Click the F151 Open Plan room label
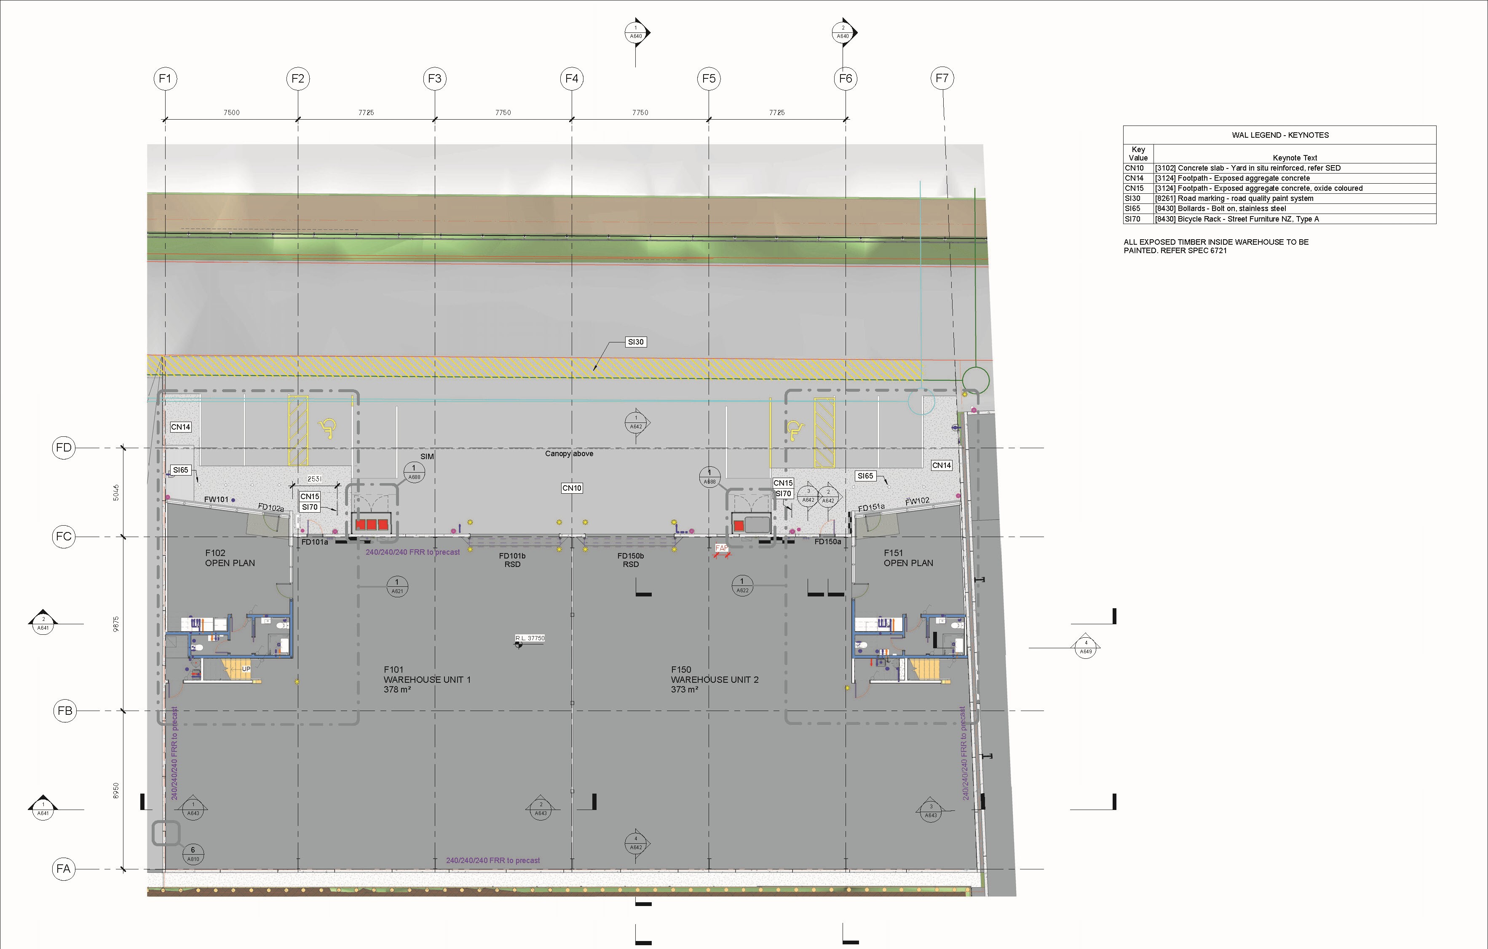Image resolution: width=1488 pixels, height=949 pixels. click(908, 558)
